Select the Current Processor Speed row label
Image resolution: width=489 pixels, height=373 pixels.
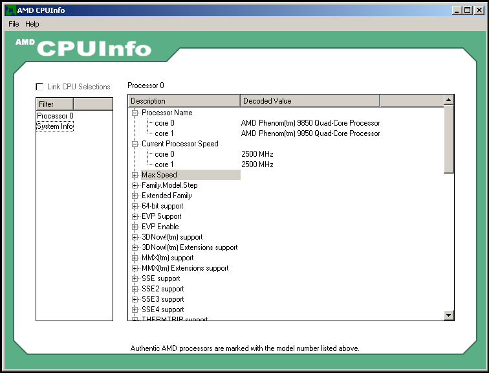tap(180, 144)
